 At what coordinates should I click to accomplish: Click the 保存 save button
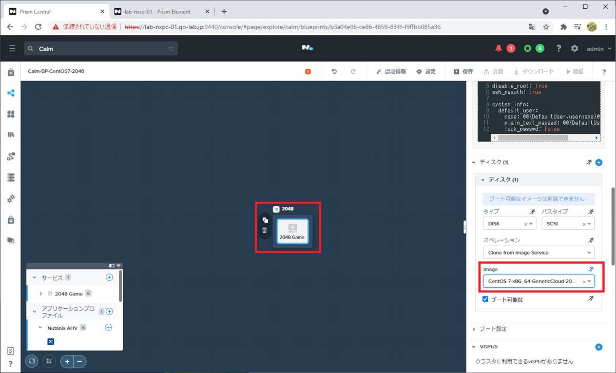click(x=464, y=72)
